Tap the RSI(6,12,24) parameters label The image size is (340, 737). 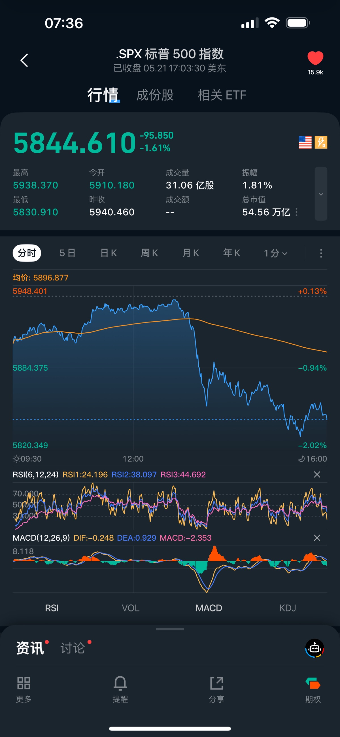(35, 474)
